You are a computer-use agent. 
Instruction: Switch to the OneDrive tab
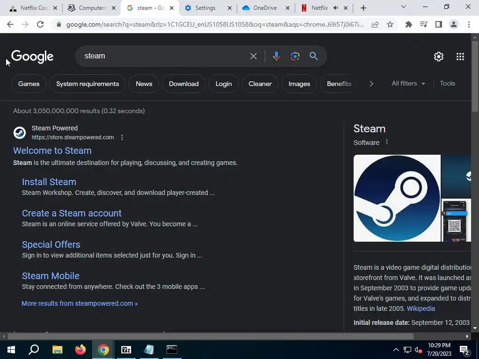click(266, 8)
